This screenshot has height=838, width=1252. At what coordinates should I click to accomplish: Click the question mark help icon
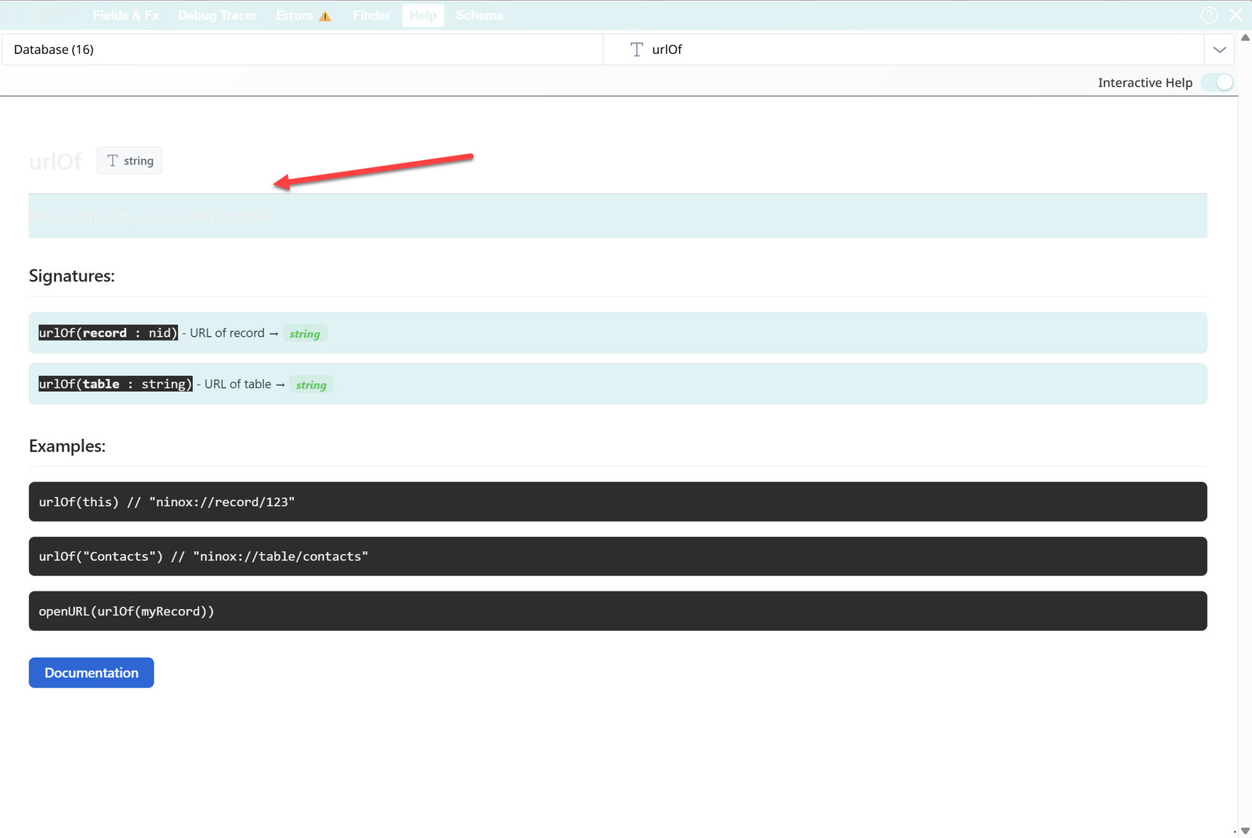pos(1209,15)
